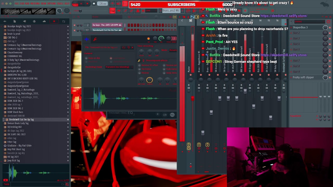The height and width of the screenshot is (187, 333).
Task: Open the blue waveform tab in channel settings
Action: tap(87, 39)
